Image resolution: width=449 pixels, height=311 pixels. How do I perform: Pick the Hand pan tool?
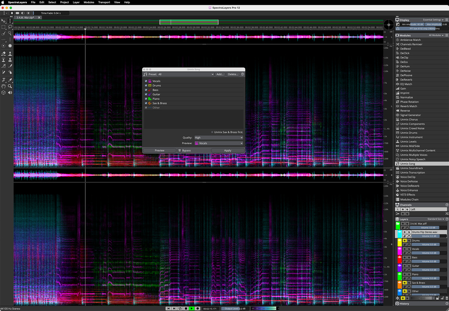4,86
